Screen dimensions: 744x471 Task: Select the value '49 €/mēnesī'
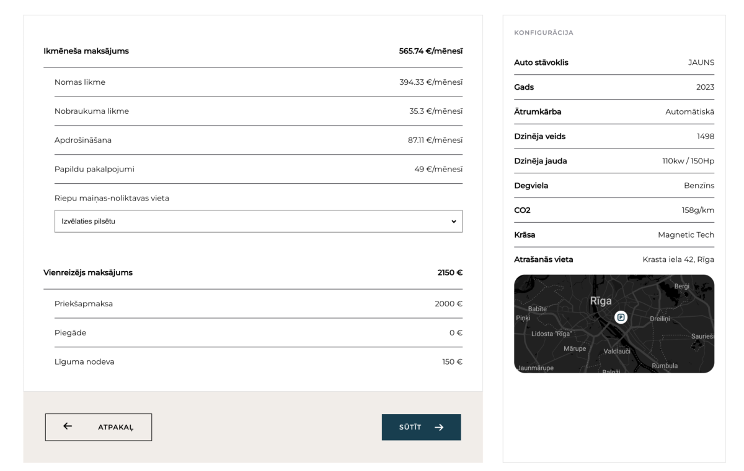click(438, 170)
